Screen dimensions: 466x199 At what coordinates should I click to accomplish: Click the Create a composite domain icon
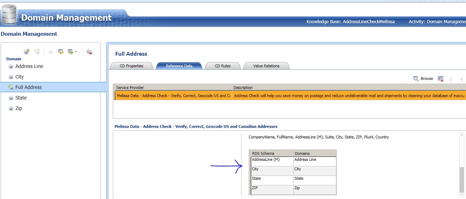click(37, 52)
